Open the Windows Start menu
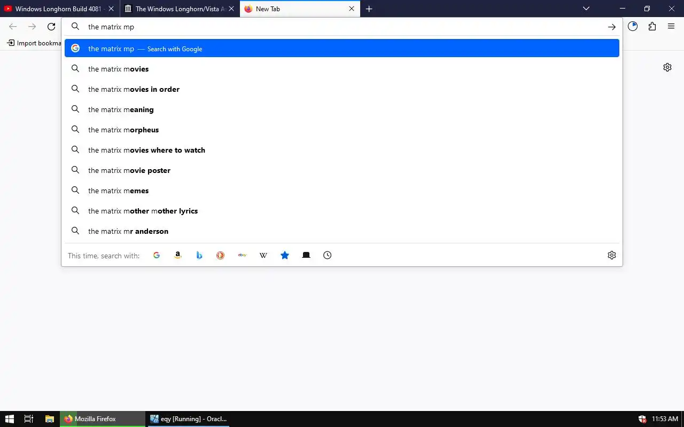 [9, 419]
